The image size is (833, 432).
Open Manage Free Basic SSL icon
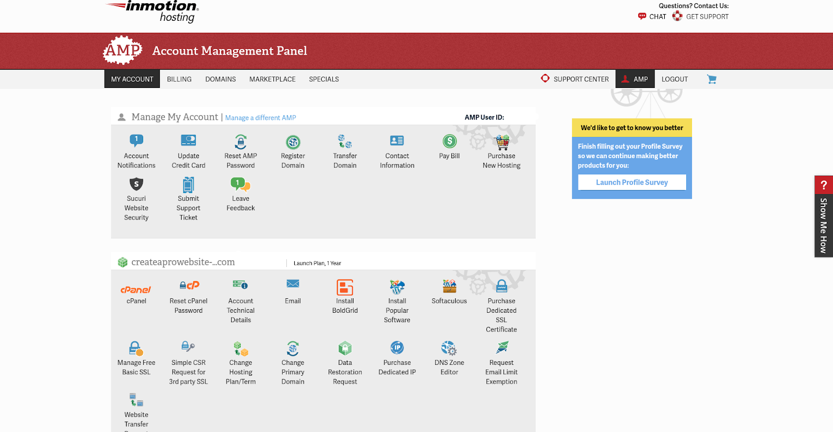point(136,348)
